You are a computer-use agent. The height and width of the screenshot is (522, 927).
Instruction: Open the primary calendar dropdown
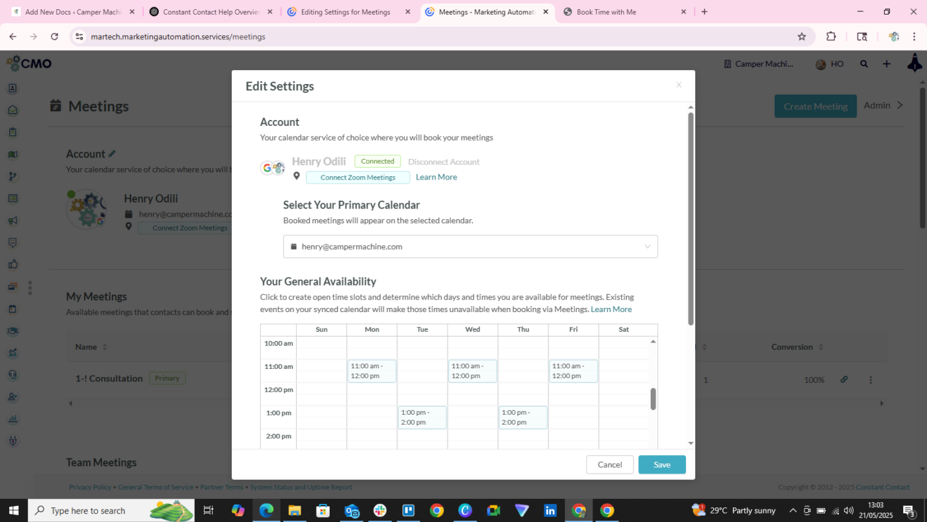click(470, 246)
